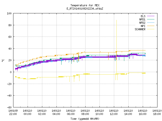Click the NPI legend label
This screenshot has width=162, height=121.
click(x=143, y=26)
